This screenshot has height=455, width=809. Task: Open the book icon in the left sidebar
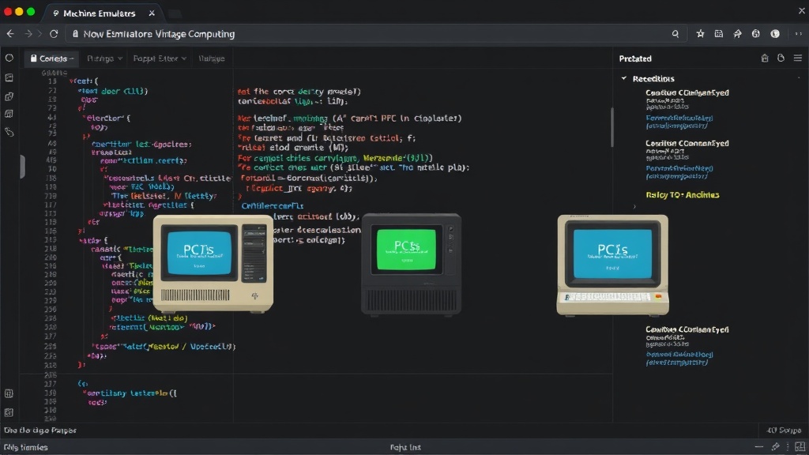(x=9, y=114)
